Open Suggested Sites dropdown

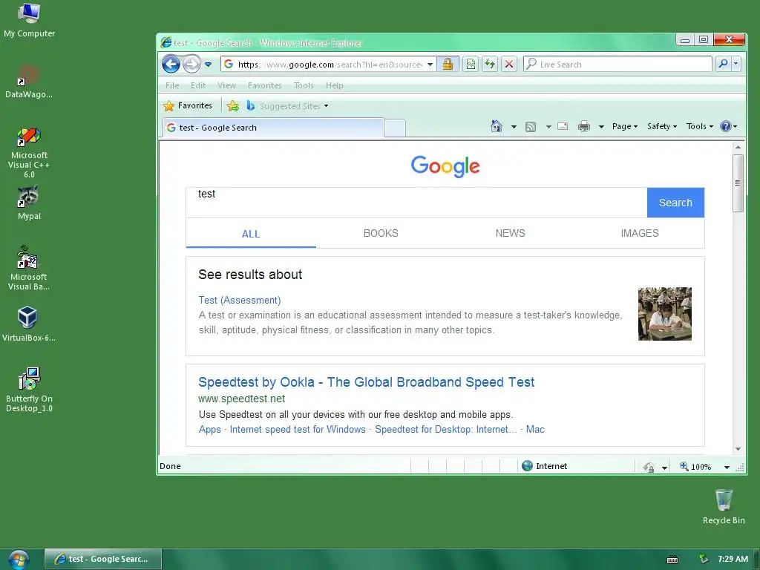point(287,105)
